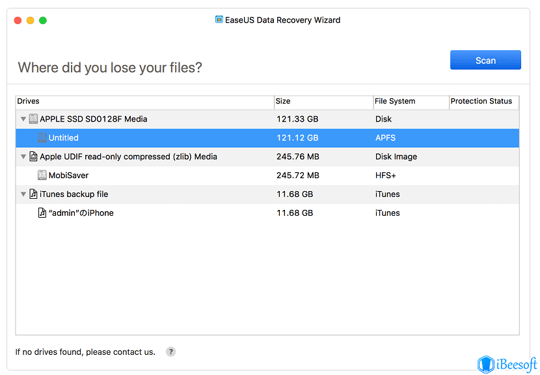Click the MobiSaver volume icon
The image size is (540, 375).
[42, 175]
